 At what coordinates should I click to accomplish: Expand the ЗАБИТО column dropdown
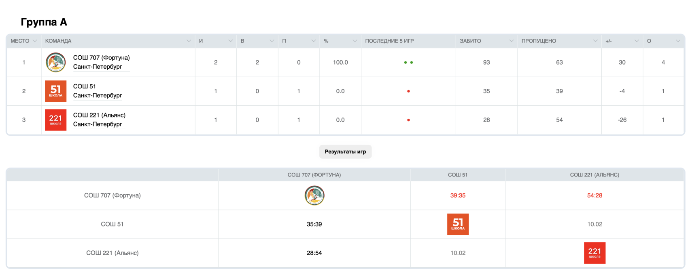coord(511,41)
